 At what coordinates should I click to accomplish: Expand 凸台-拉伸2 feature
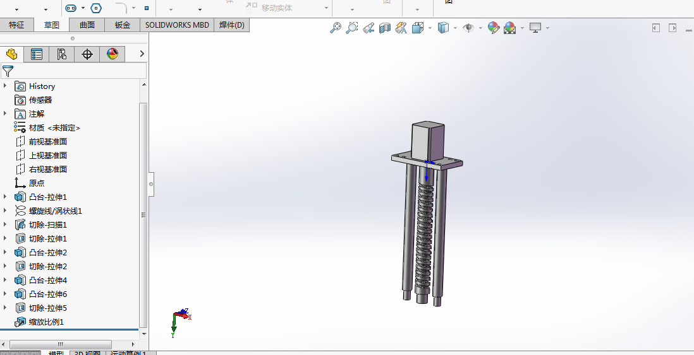pos(5,252)
